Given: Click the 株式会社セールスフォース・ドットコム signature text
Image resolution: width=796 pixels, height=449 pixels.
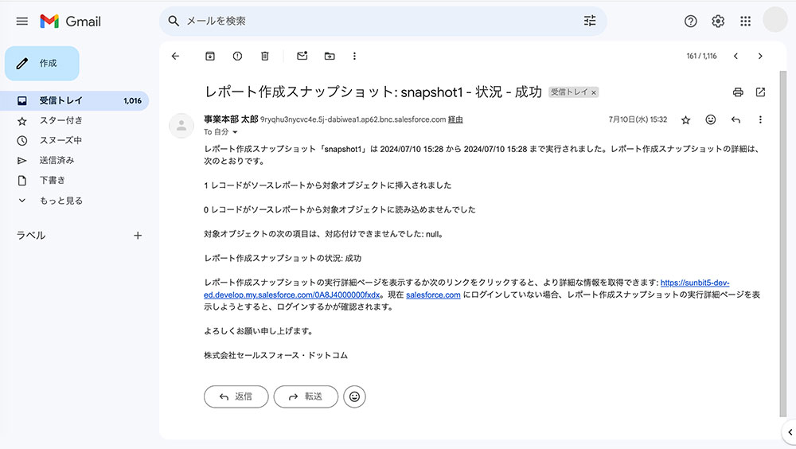Looking at the screenshot, I should pyautogui.click(x=275, y=356).
